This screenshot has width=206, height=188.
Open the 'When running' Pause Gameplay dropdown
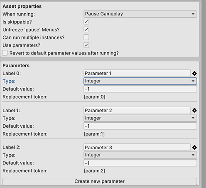point(140,14)
